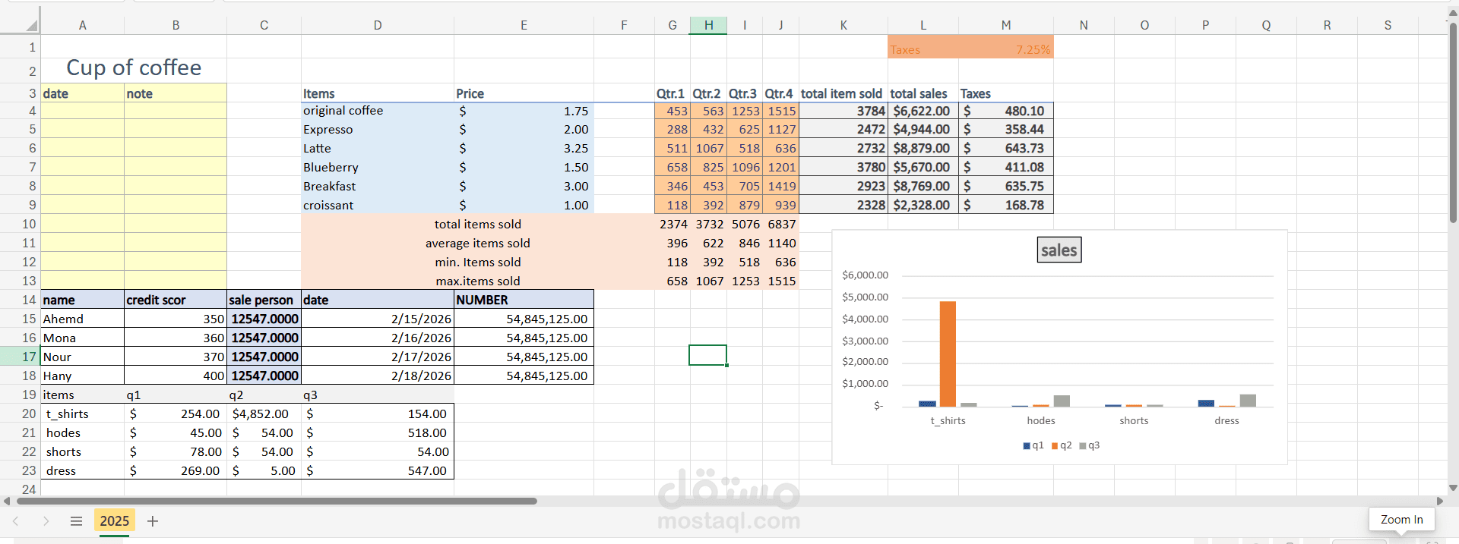This screenshot has width=1459, height=544.
Task: Click the 'sale person' header cell
Action: [264, 300]
